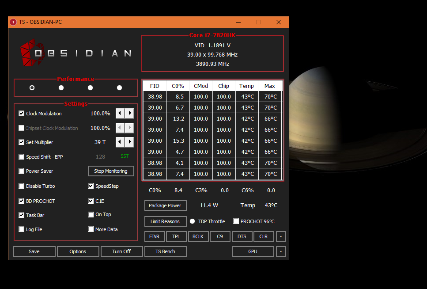Click the DTS button
The width and height of the screenshot is (427, 289).
click(x=242, y=236)
